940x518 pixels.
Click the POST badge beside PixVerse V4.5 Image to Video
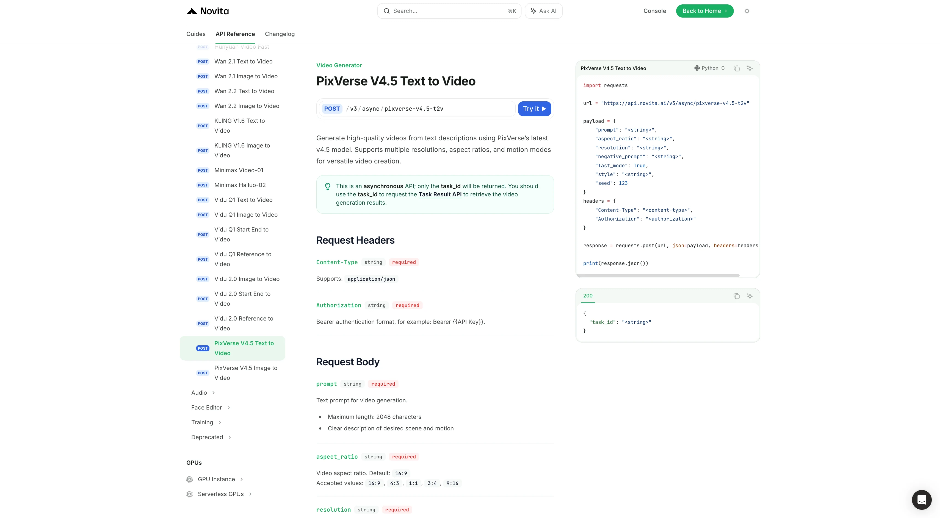pyautogui.click(x=203, y=373)
